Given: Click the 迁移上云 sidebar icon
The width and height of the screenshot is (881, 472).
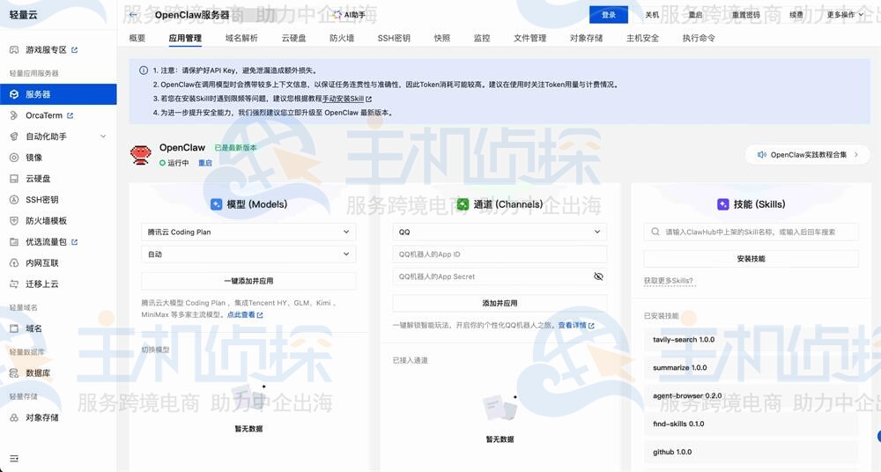Looking at the screenshot, I should tap(14, 284).
